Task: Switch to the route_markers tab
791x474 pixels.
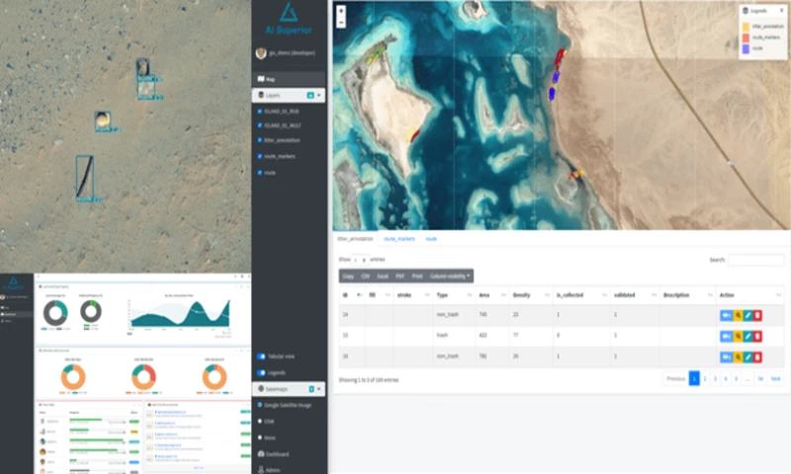Action: tap(398, 239)
